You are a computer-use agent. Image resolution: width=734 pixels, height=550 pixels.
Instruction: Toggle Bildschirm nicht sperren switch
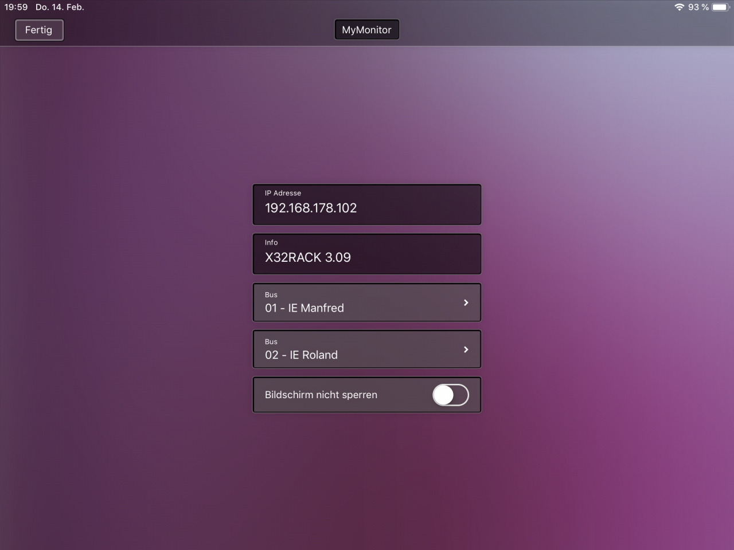pos(451,395)
